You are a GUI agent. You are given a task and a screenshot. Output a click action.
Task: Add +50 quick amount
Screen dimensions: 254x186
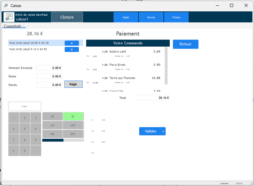(x=92, y=153)
